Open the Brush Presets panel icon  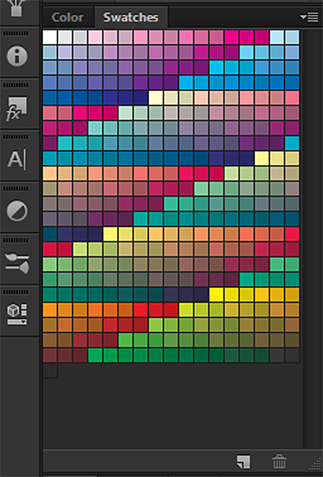(x=18, y=263)
